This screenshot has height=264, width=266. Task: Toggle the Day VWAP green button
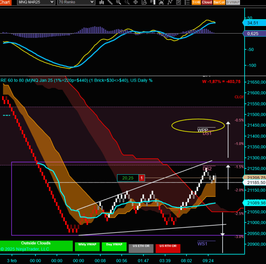tap(114, 247)
